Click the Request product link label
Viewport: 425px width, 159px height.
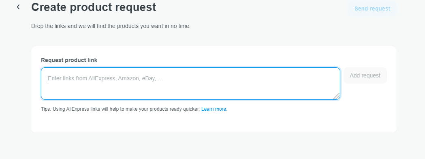(x=69, y=60)
